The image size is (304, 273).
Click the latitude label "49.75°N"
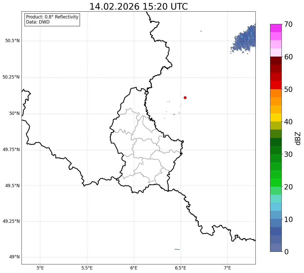[x=11, y=150]
